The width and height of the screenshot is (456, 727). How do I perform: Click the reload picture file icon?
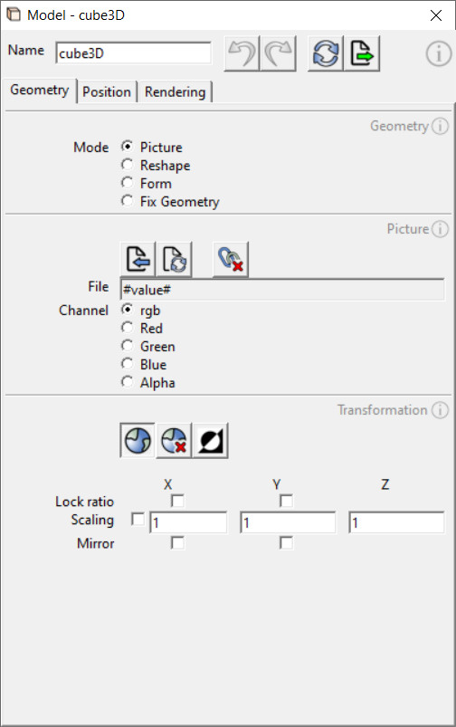[x=175, y=259]
